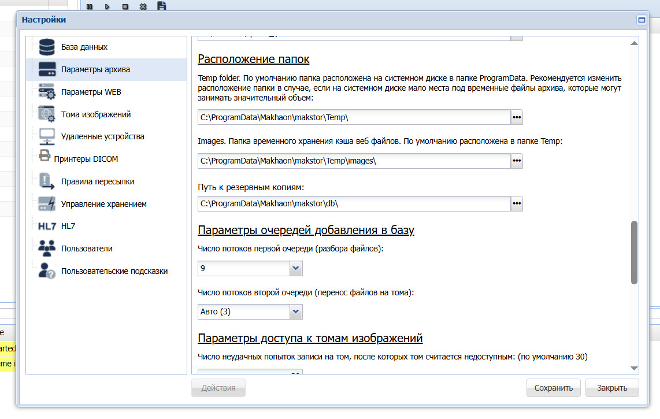Browse for the backup copies path
The width and height of the screenshot is (660, 419).
pos(517,204)
